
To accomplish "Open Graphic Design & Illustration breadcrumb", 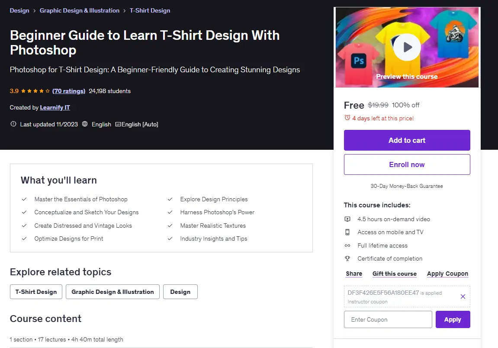I will (80, 10).
